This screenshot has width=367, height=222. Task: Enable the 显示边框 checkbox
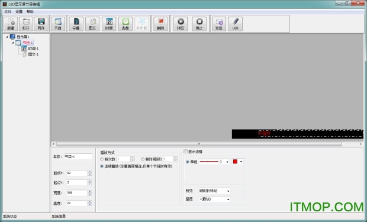[x=186, y=152]
